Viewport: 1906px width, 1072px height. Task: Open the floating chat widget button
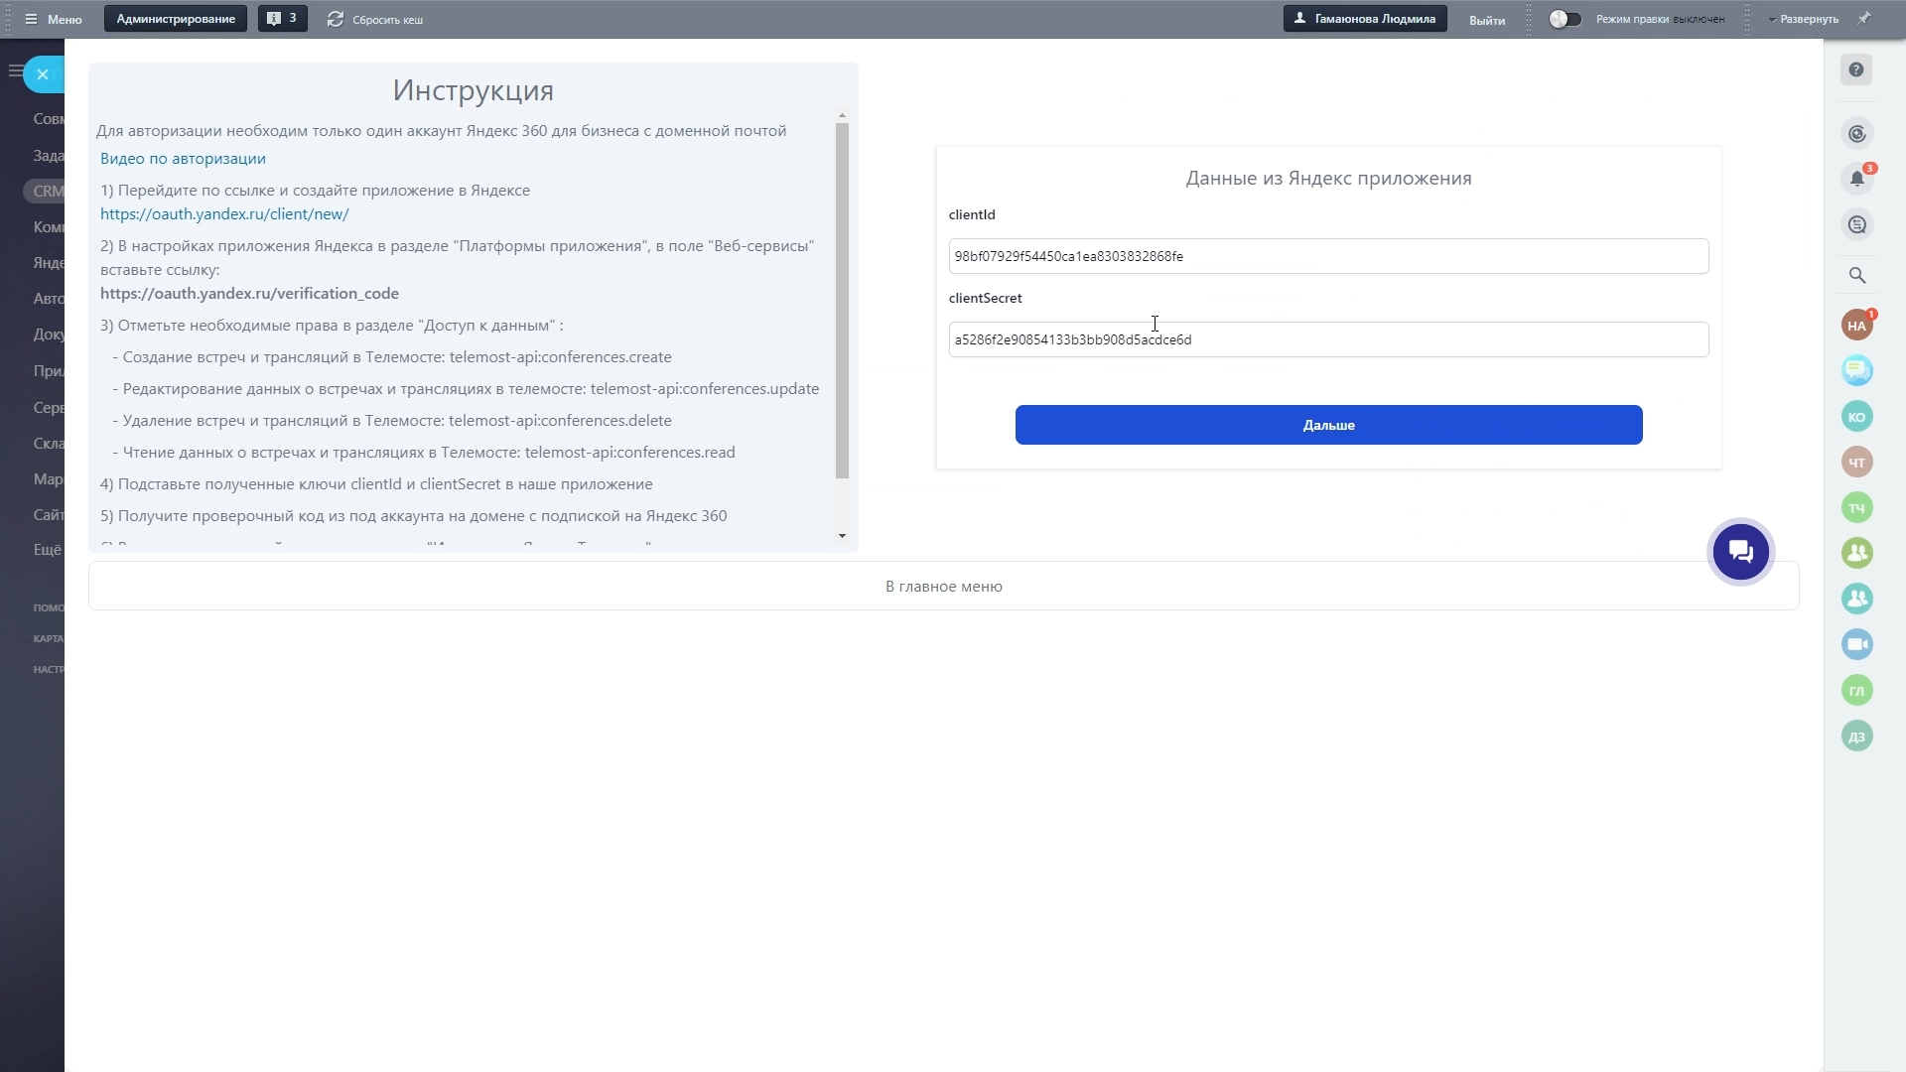tap(1740, 552)
